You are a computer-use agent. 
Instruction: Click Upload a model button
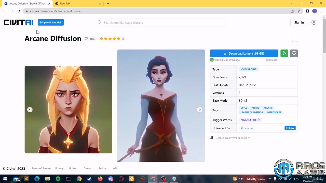pos(51,22)
